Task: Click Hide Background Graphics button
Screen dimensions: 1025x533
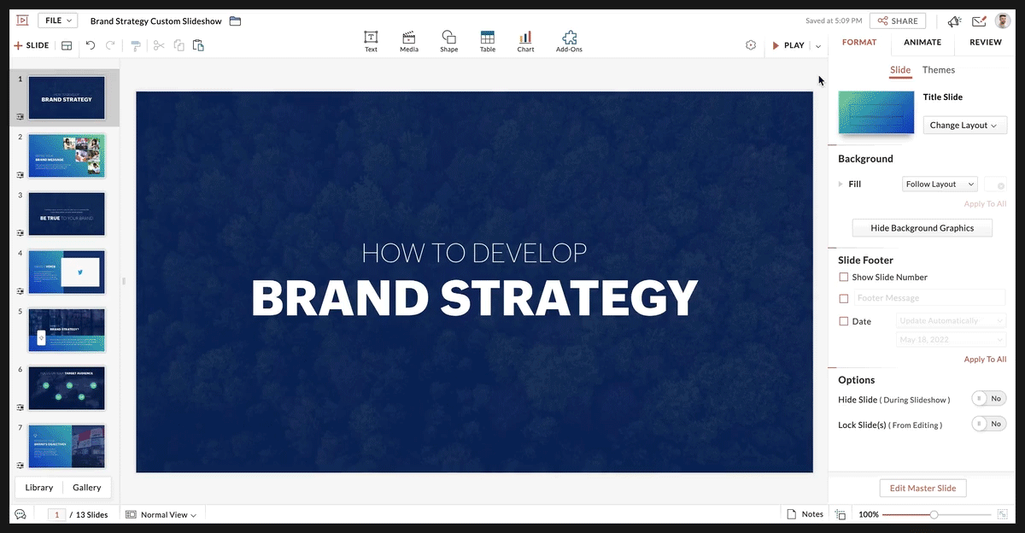Action: [x=922, y=228]
